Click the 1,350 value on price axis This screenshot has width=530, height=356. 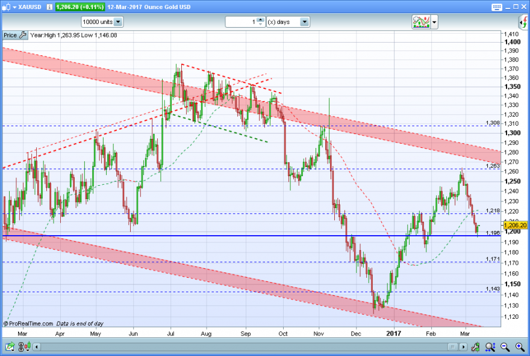(x=513, y=87)
